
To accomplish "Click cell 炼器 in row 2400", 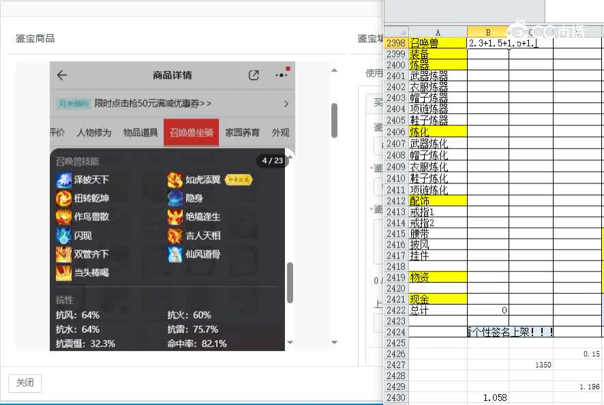I will tap(438, 65).
